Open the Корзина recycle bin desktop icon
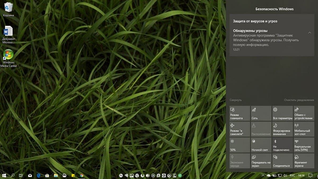 pyautogui.click(x=8, y=9)
